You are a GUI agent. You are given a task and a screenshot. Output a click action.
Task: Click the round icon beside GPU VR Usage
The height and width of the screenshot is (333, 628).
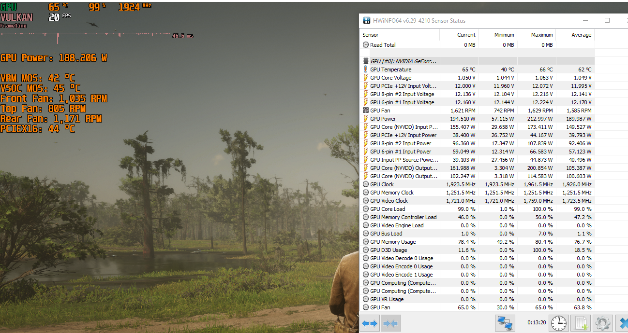click(x=366, y=299)
